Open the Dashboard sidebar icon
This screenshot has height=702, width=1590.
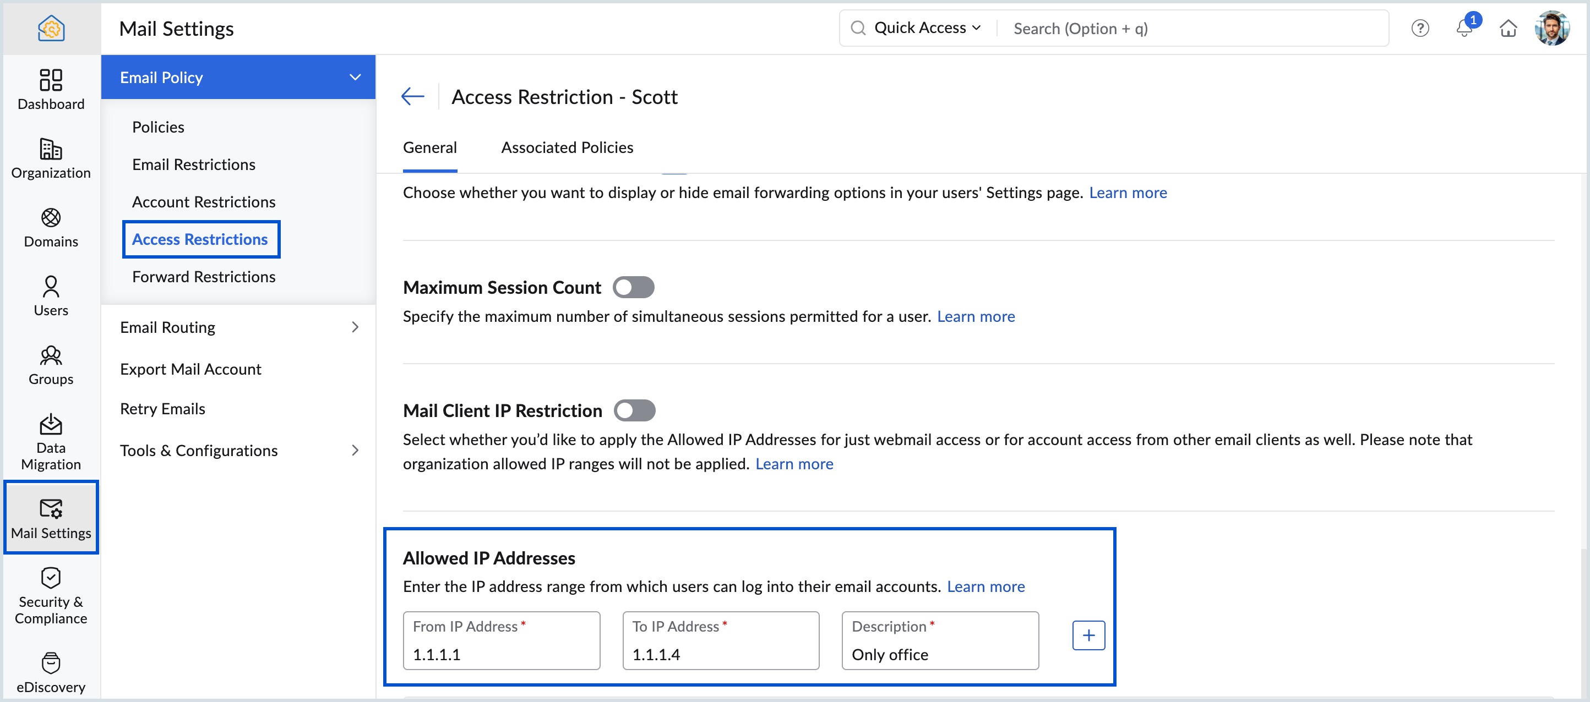tap(51, 90)
